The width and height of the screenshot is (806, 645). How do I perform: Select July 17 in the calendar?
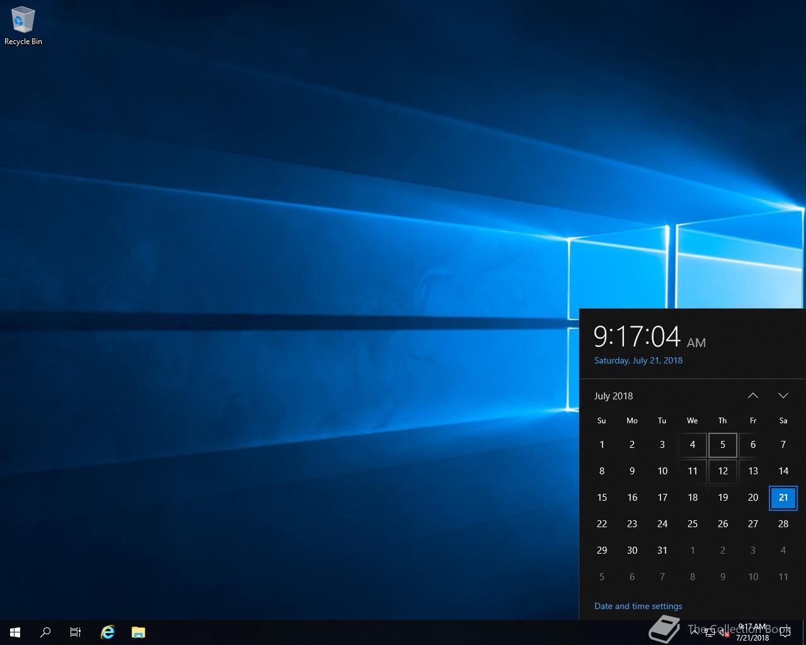tap(662, 498)
